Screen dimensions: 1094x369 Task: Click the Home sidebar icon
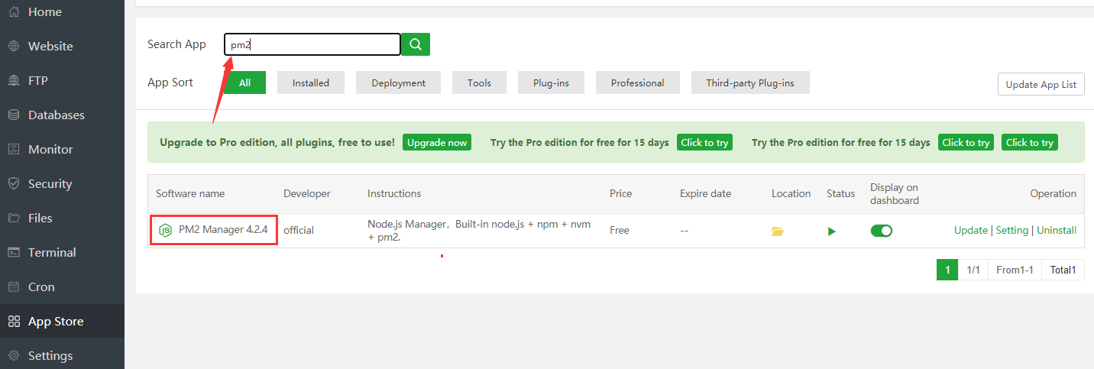(14, 12)
